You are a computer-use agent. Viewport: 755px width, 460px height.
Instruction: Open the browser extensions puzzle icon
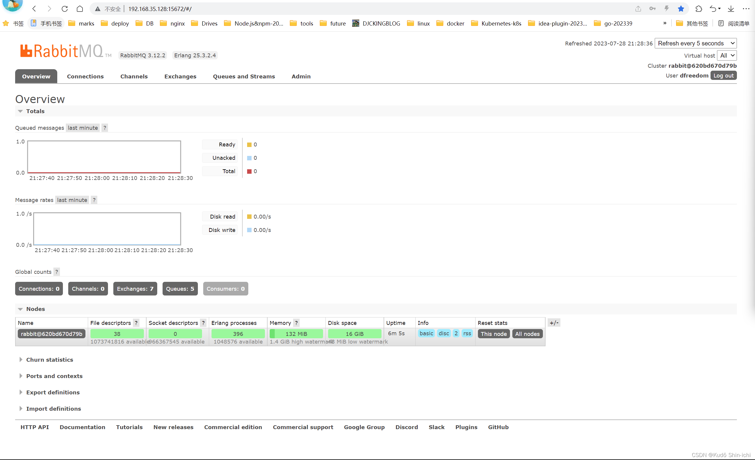click(698, 9)
